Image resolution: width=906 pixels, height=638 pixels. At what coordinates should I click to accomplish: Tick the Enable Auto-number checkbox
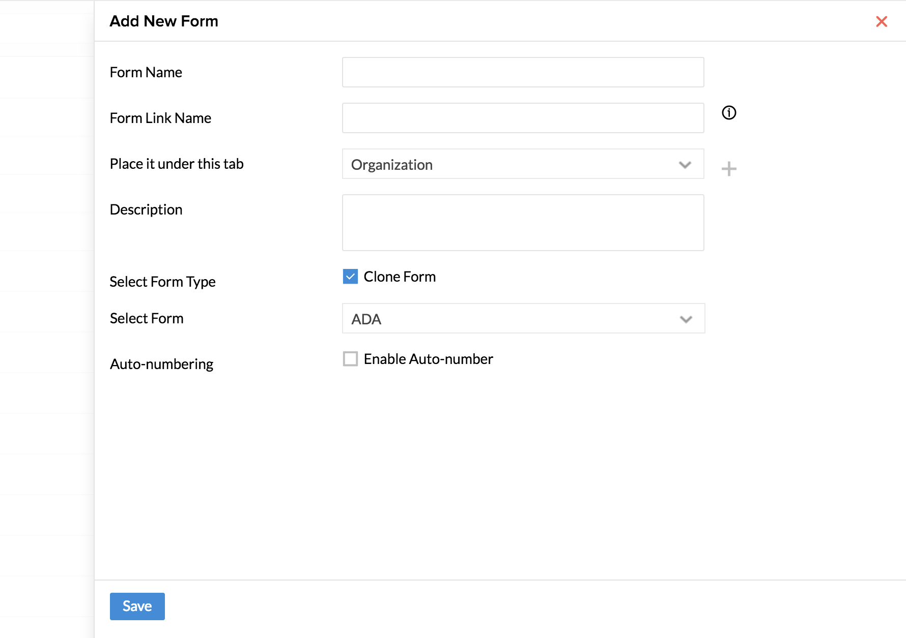(x=350, y=359)
